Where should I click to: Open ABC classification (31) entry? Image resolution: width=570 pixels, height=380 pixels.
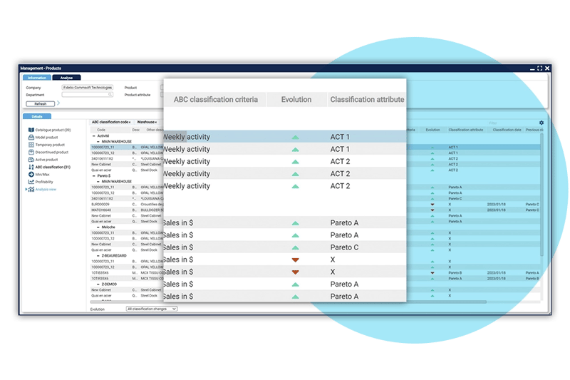tap(53, 167)
